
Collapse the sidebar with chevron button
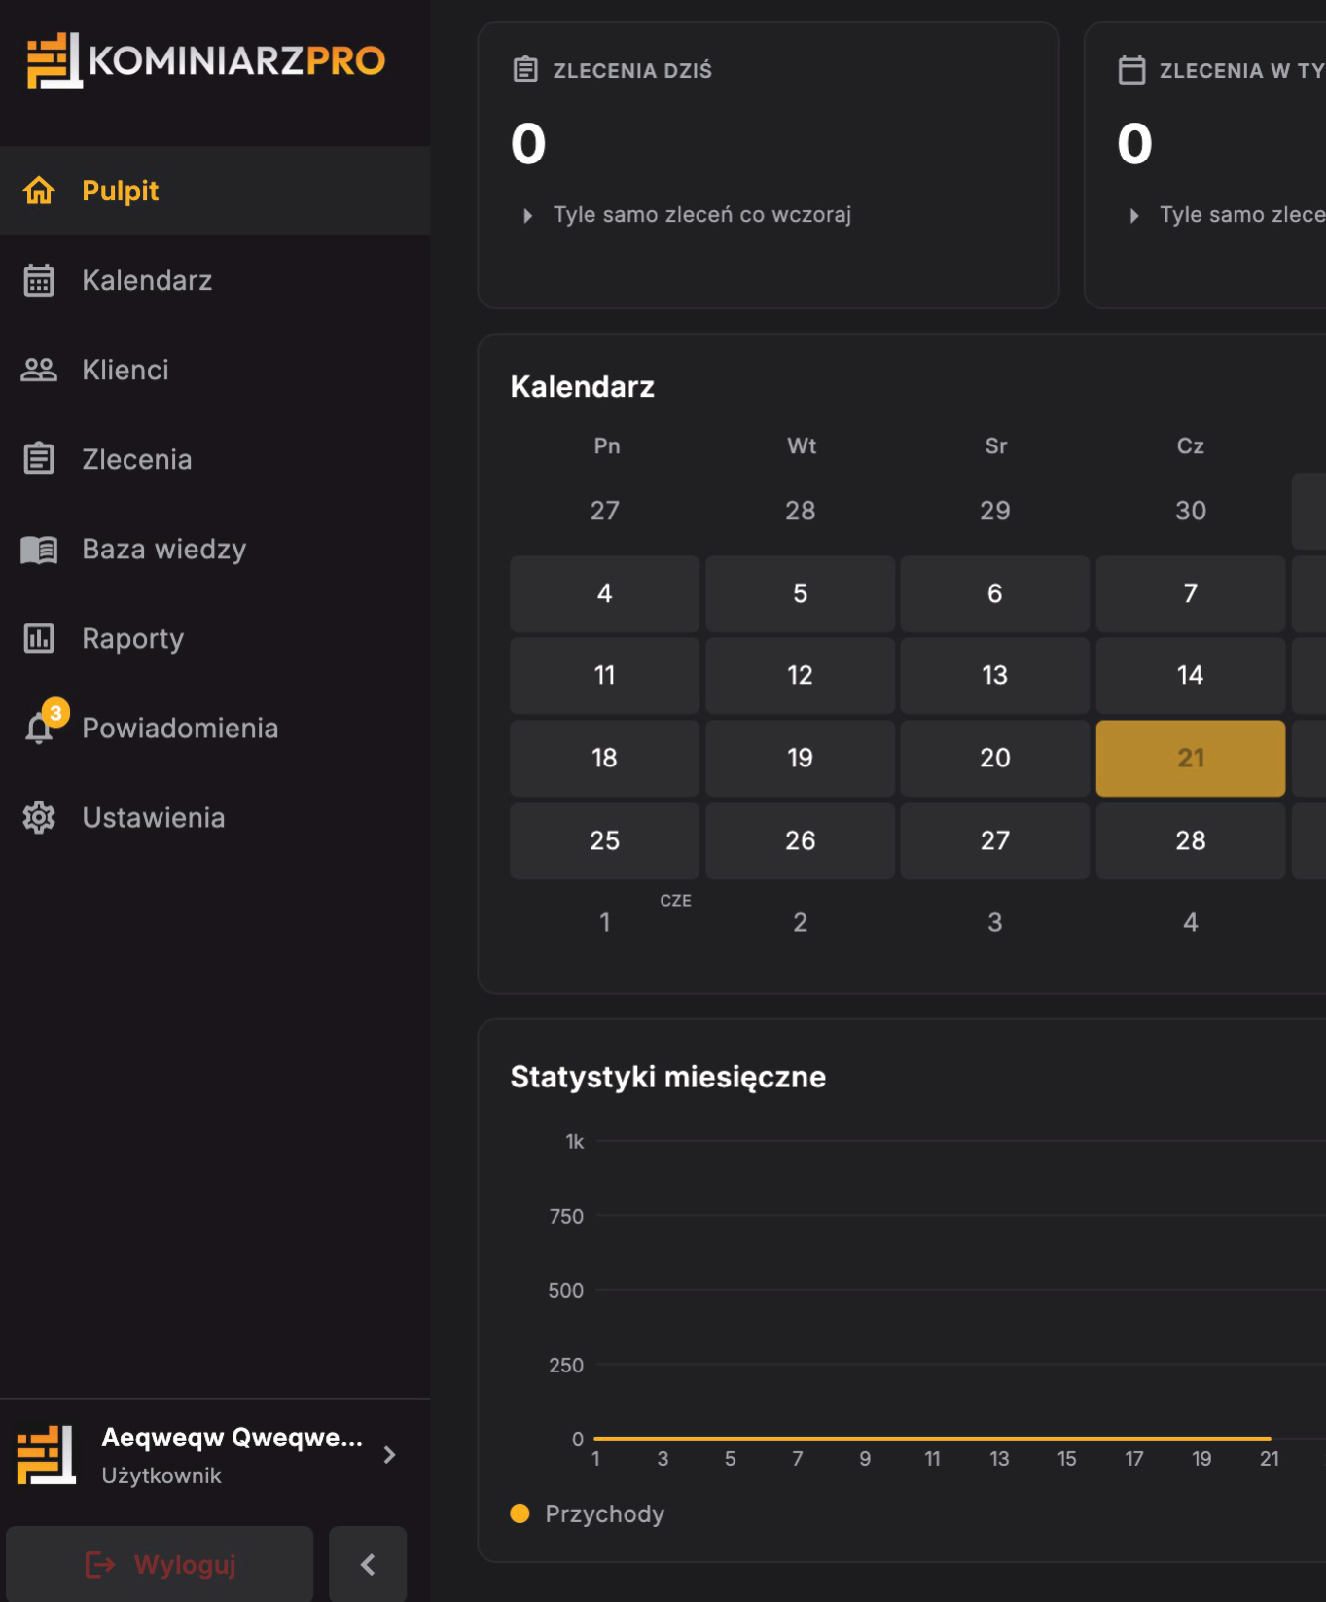(368, 1564)
